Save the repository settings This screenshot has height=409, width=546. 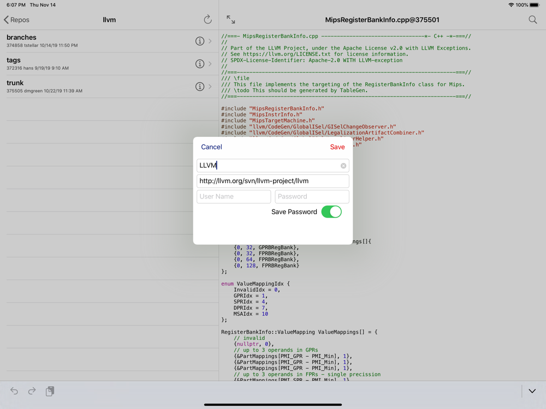[337, 147]
